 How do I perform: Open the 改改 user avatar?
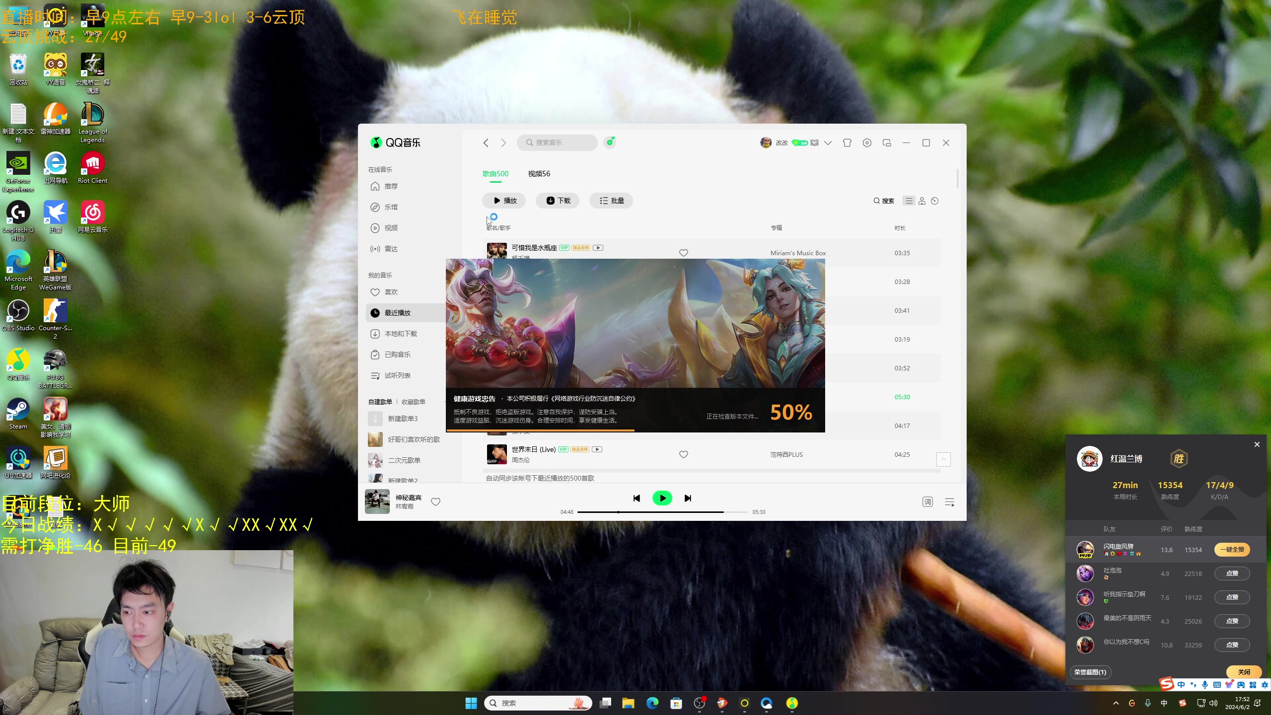pos(766,143)
